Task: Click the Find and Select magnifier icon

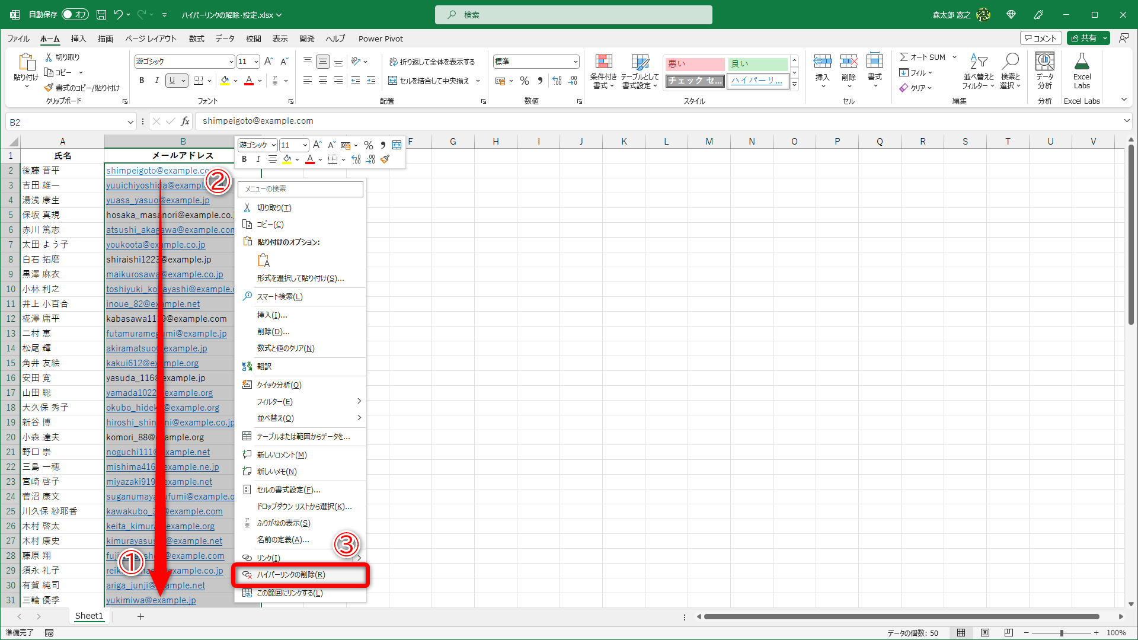Action: pos(1010,62)
